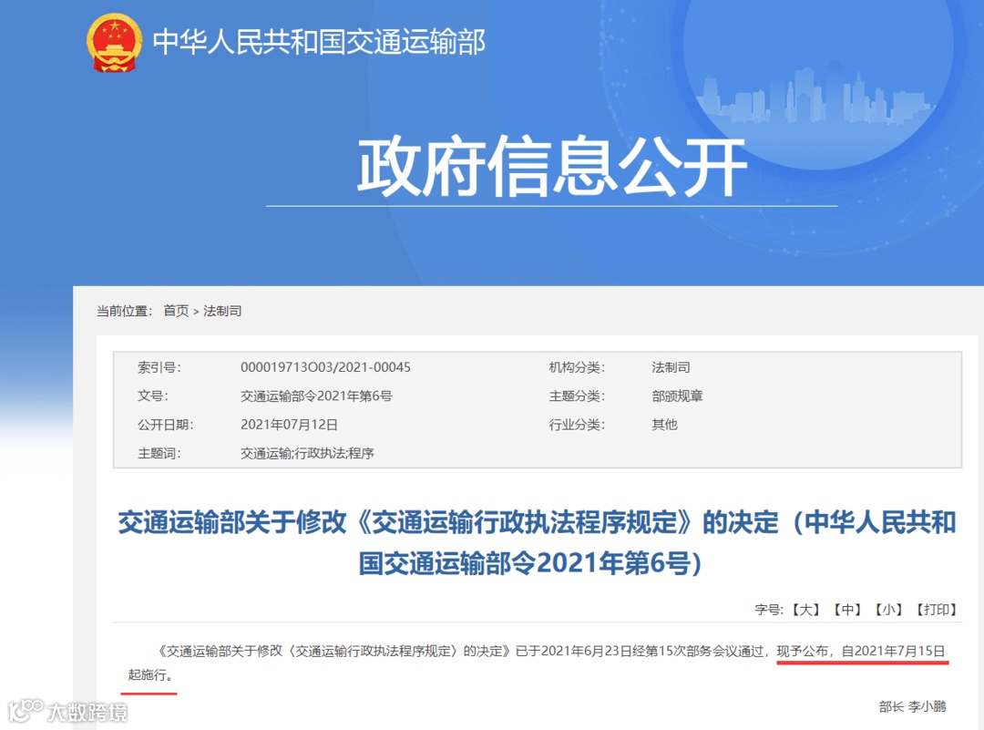Click the 政府信息公开 banner heading
The height and width of the screenshot is (730, 984).
(551, 167)
